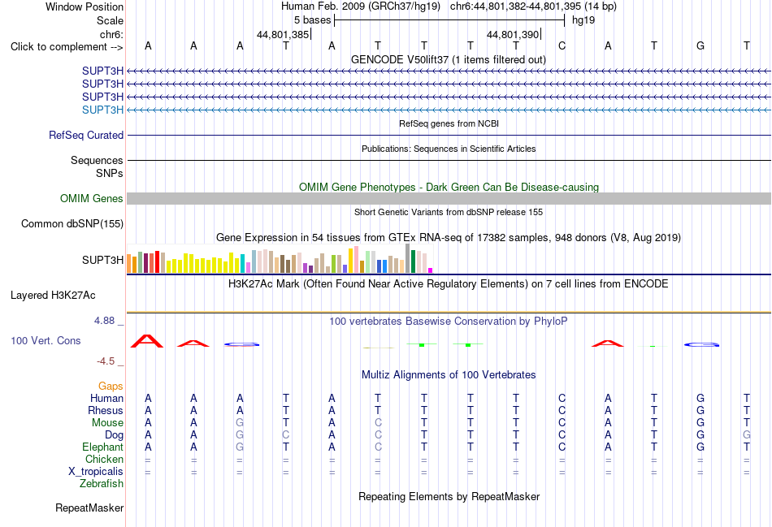Click the Human Feb. 2009 (GRCh37/hg19) header
Image resolution: width=772 pixels, height=527 pixels.
point(362,6)
